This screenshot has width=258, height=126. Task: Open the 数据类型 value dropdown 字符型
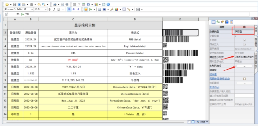click(244, 31)
